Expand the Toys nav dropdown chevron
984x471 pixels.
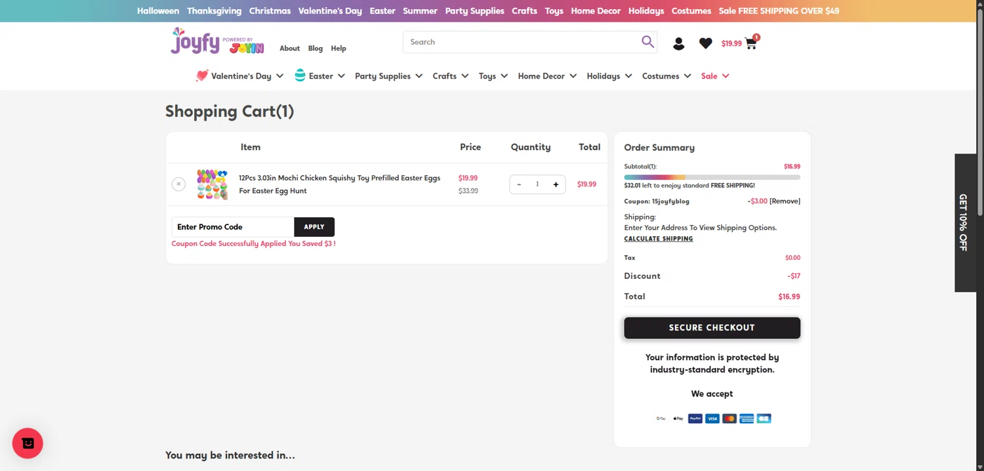(x=504, y=76)
